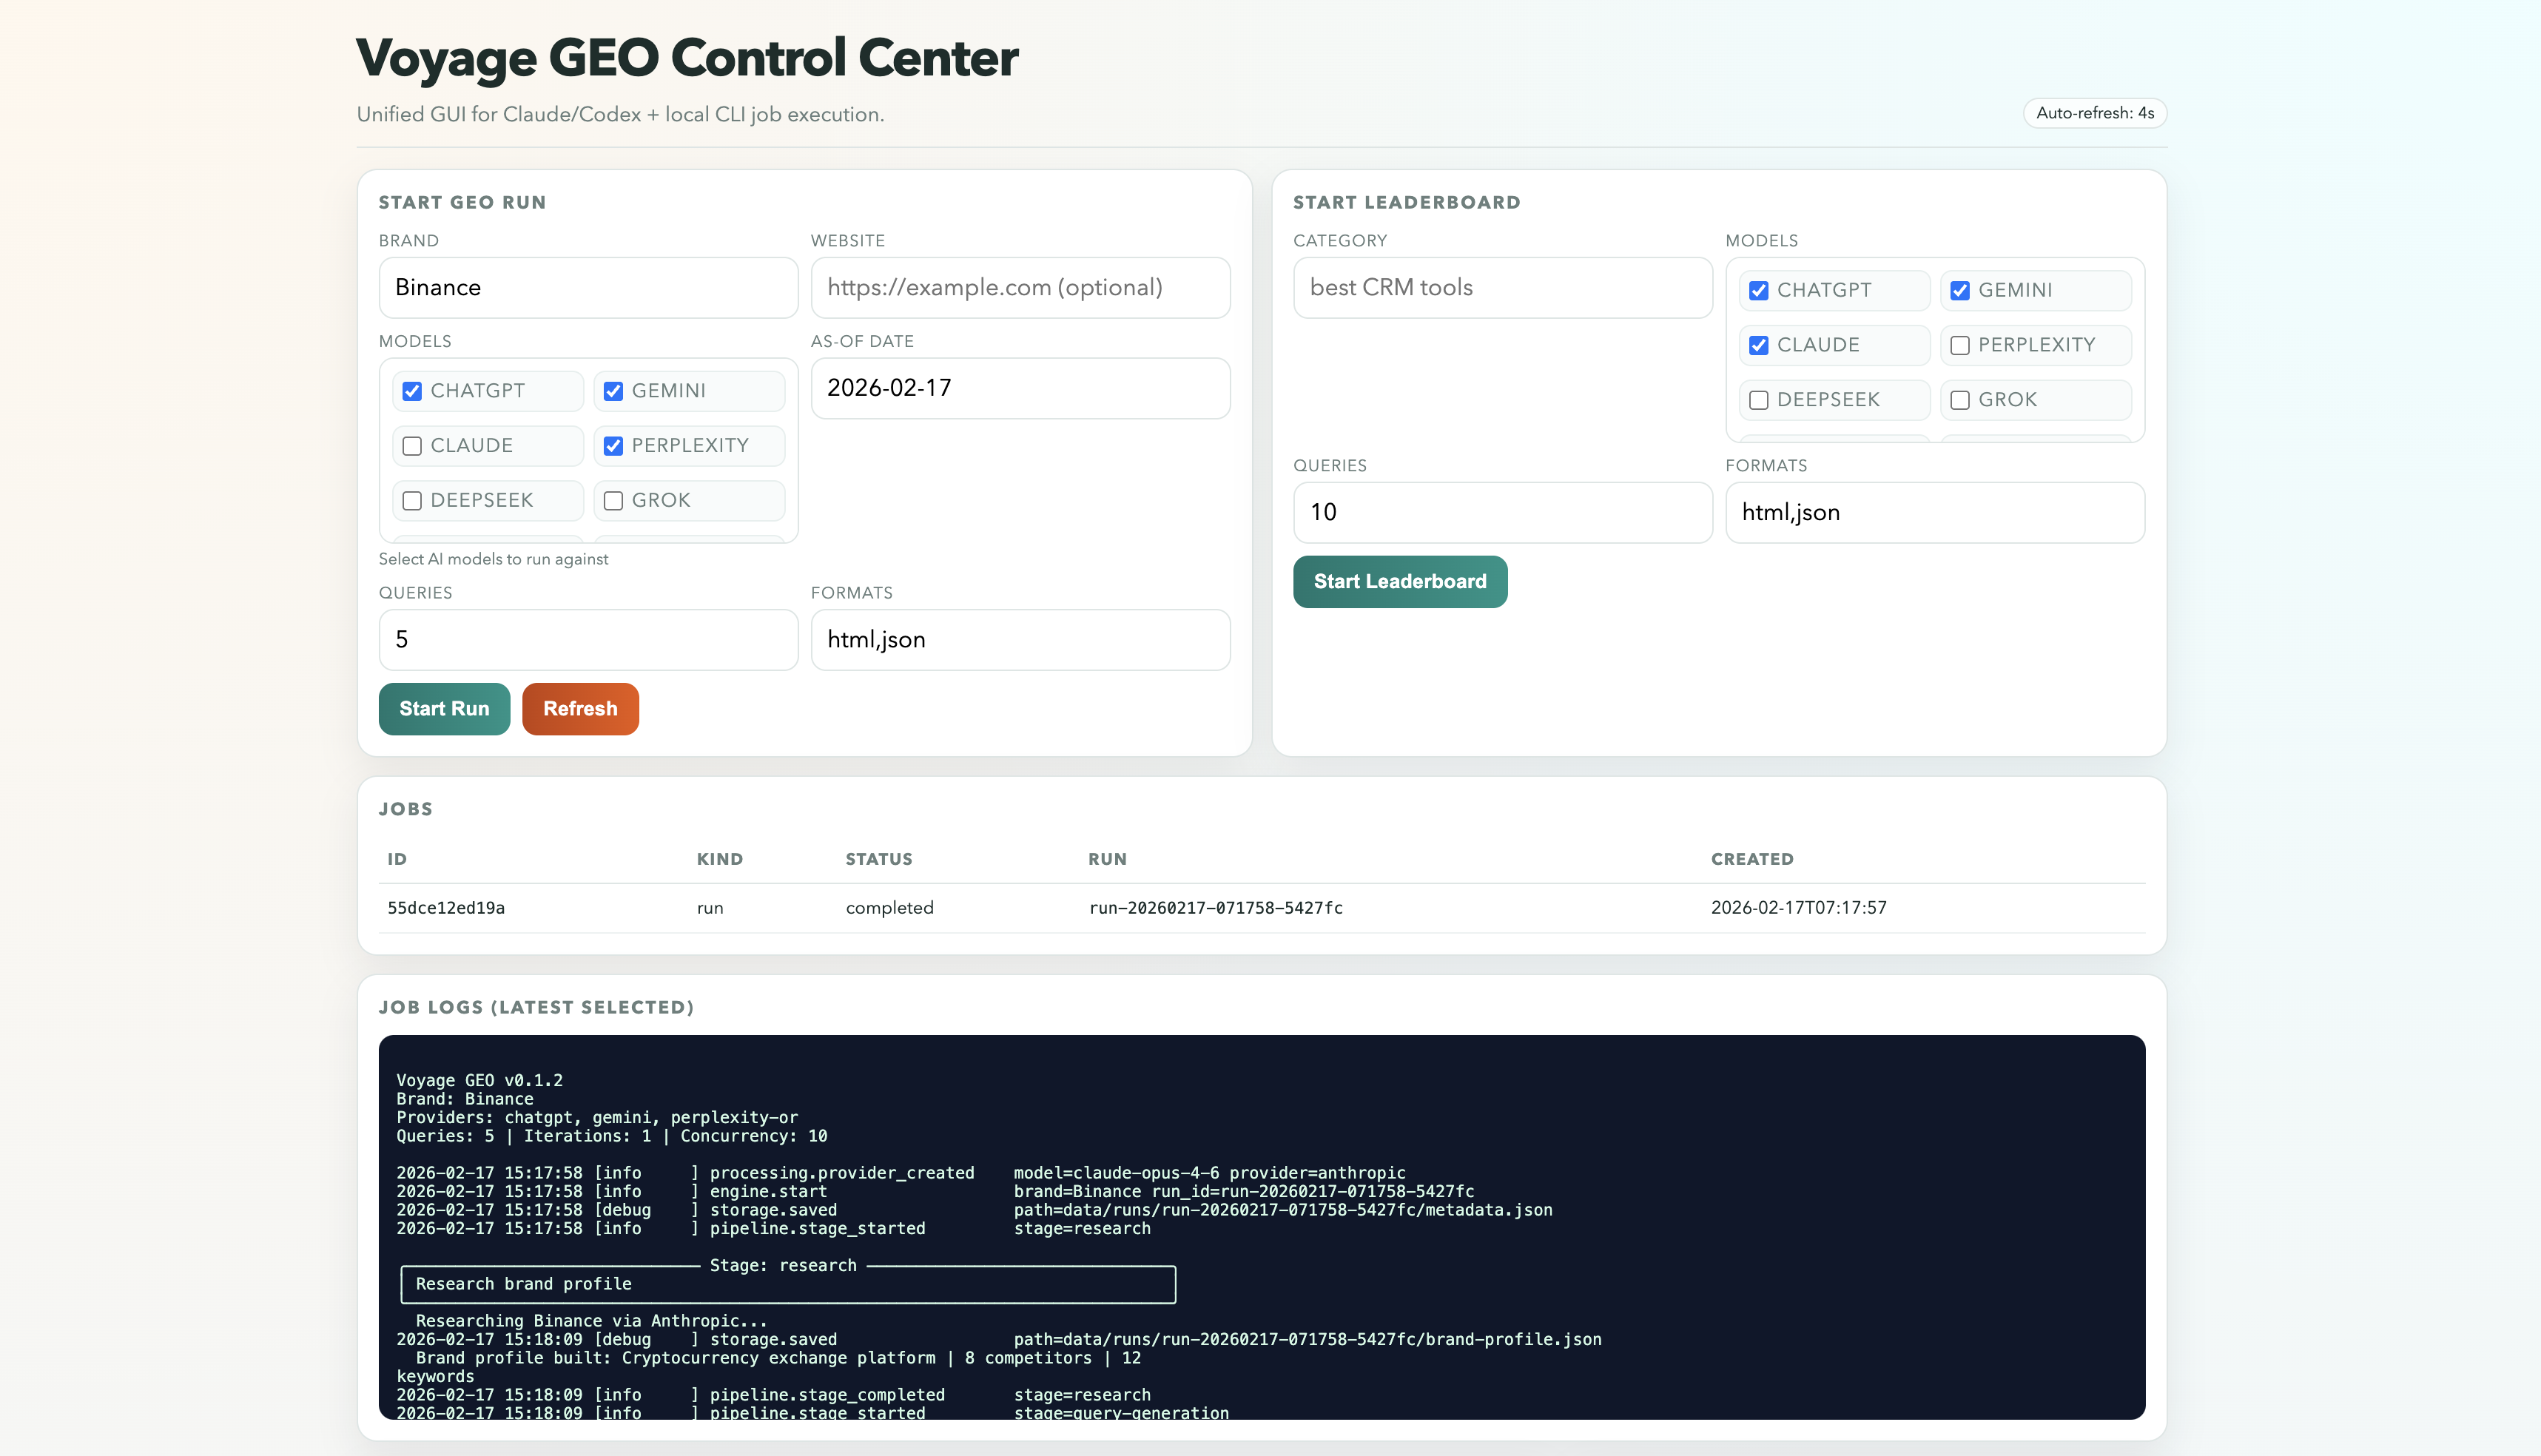Uncheck GEMINI in GEO Run models

[613, 391]
